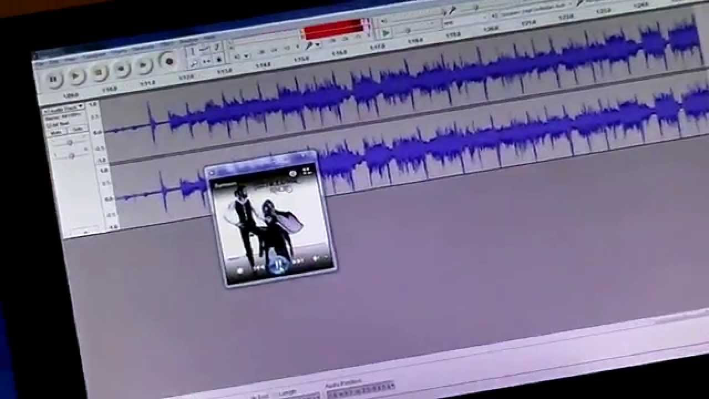Start playback with Audacity Play button

[76, 76]
